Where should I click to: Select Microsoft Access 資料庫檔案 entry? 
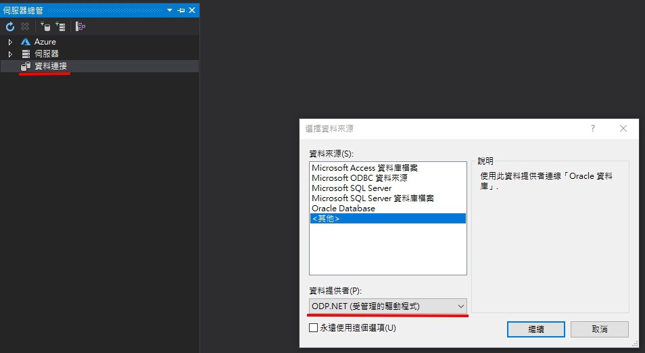(x=364, y=168)
